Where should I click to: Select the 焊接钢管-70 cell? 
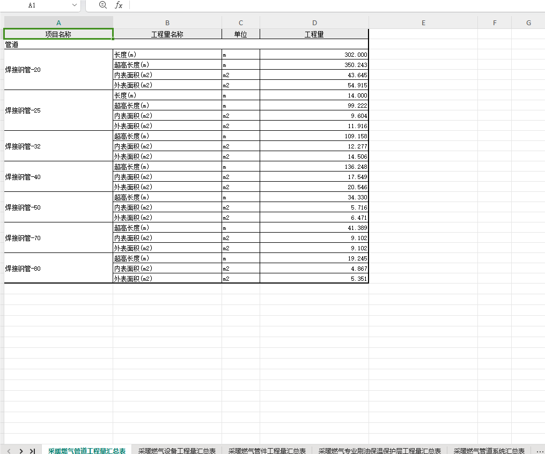[x=58, y=238]
